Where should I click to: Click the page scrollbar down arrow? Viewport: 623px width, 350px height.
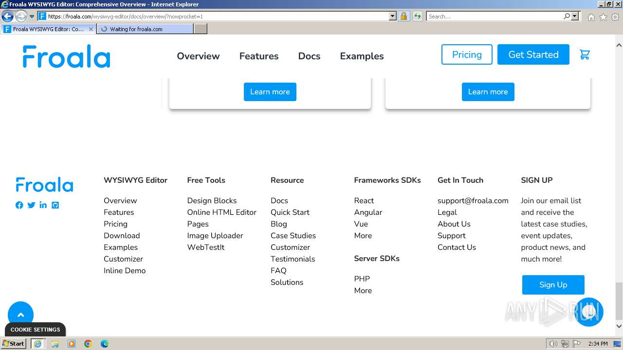pos(619,326)
